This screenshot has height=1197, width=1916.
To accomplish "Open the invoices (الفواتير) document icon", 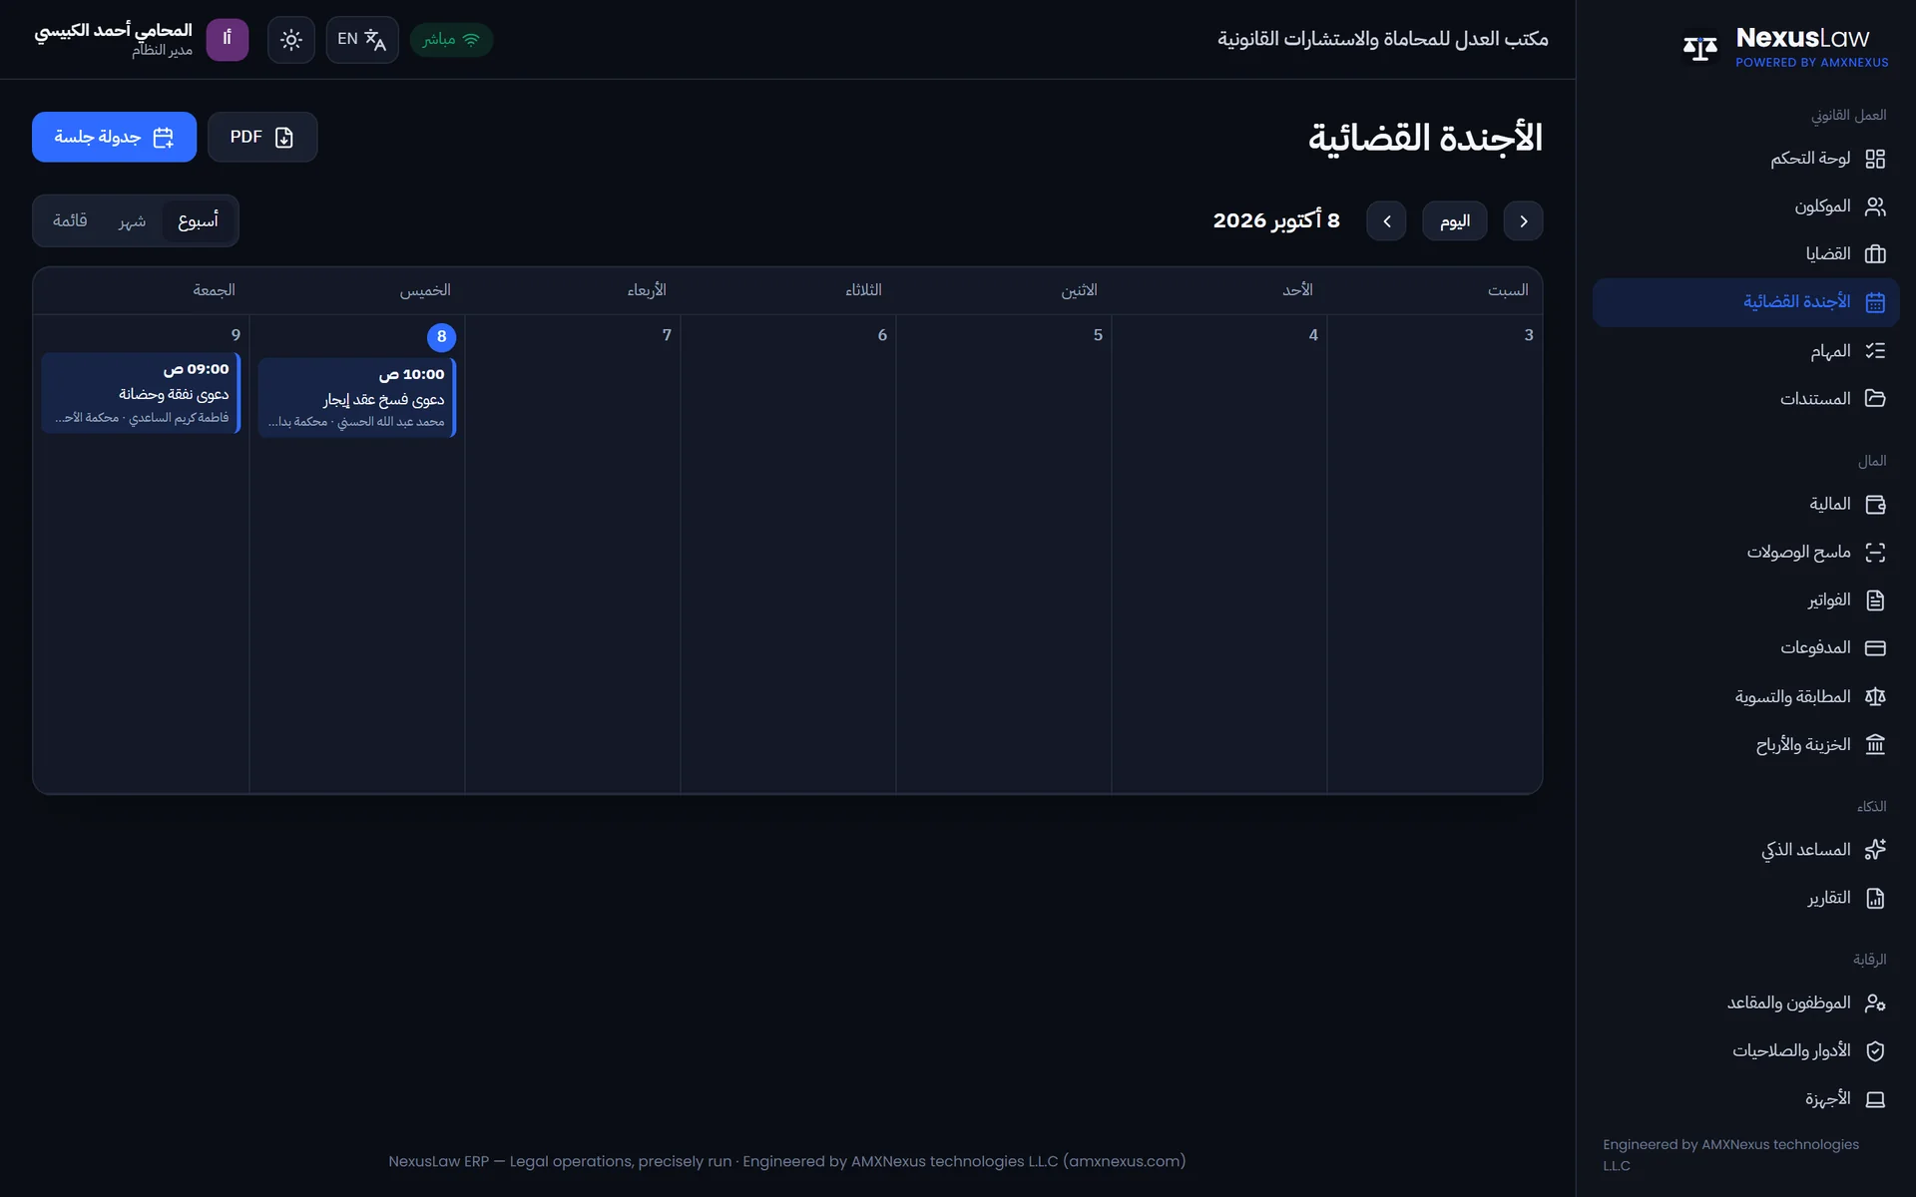I will coord(1875,600).
